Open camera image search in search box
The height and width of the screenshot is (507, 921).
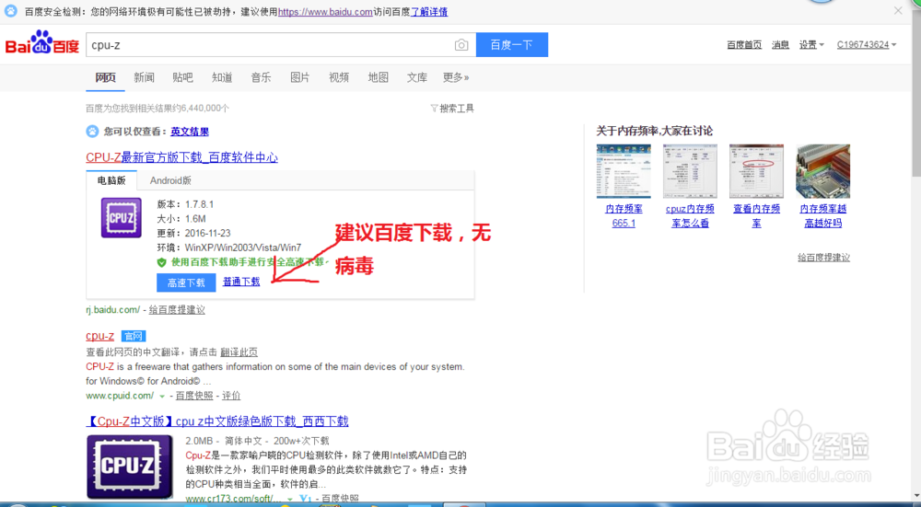click(461, 45)
